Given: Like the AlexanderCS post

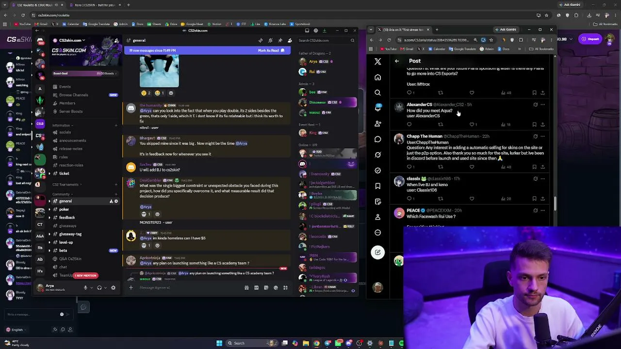Looking at the screenshot, I should pyautogui.click(x=473, y=125).
